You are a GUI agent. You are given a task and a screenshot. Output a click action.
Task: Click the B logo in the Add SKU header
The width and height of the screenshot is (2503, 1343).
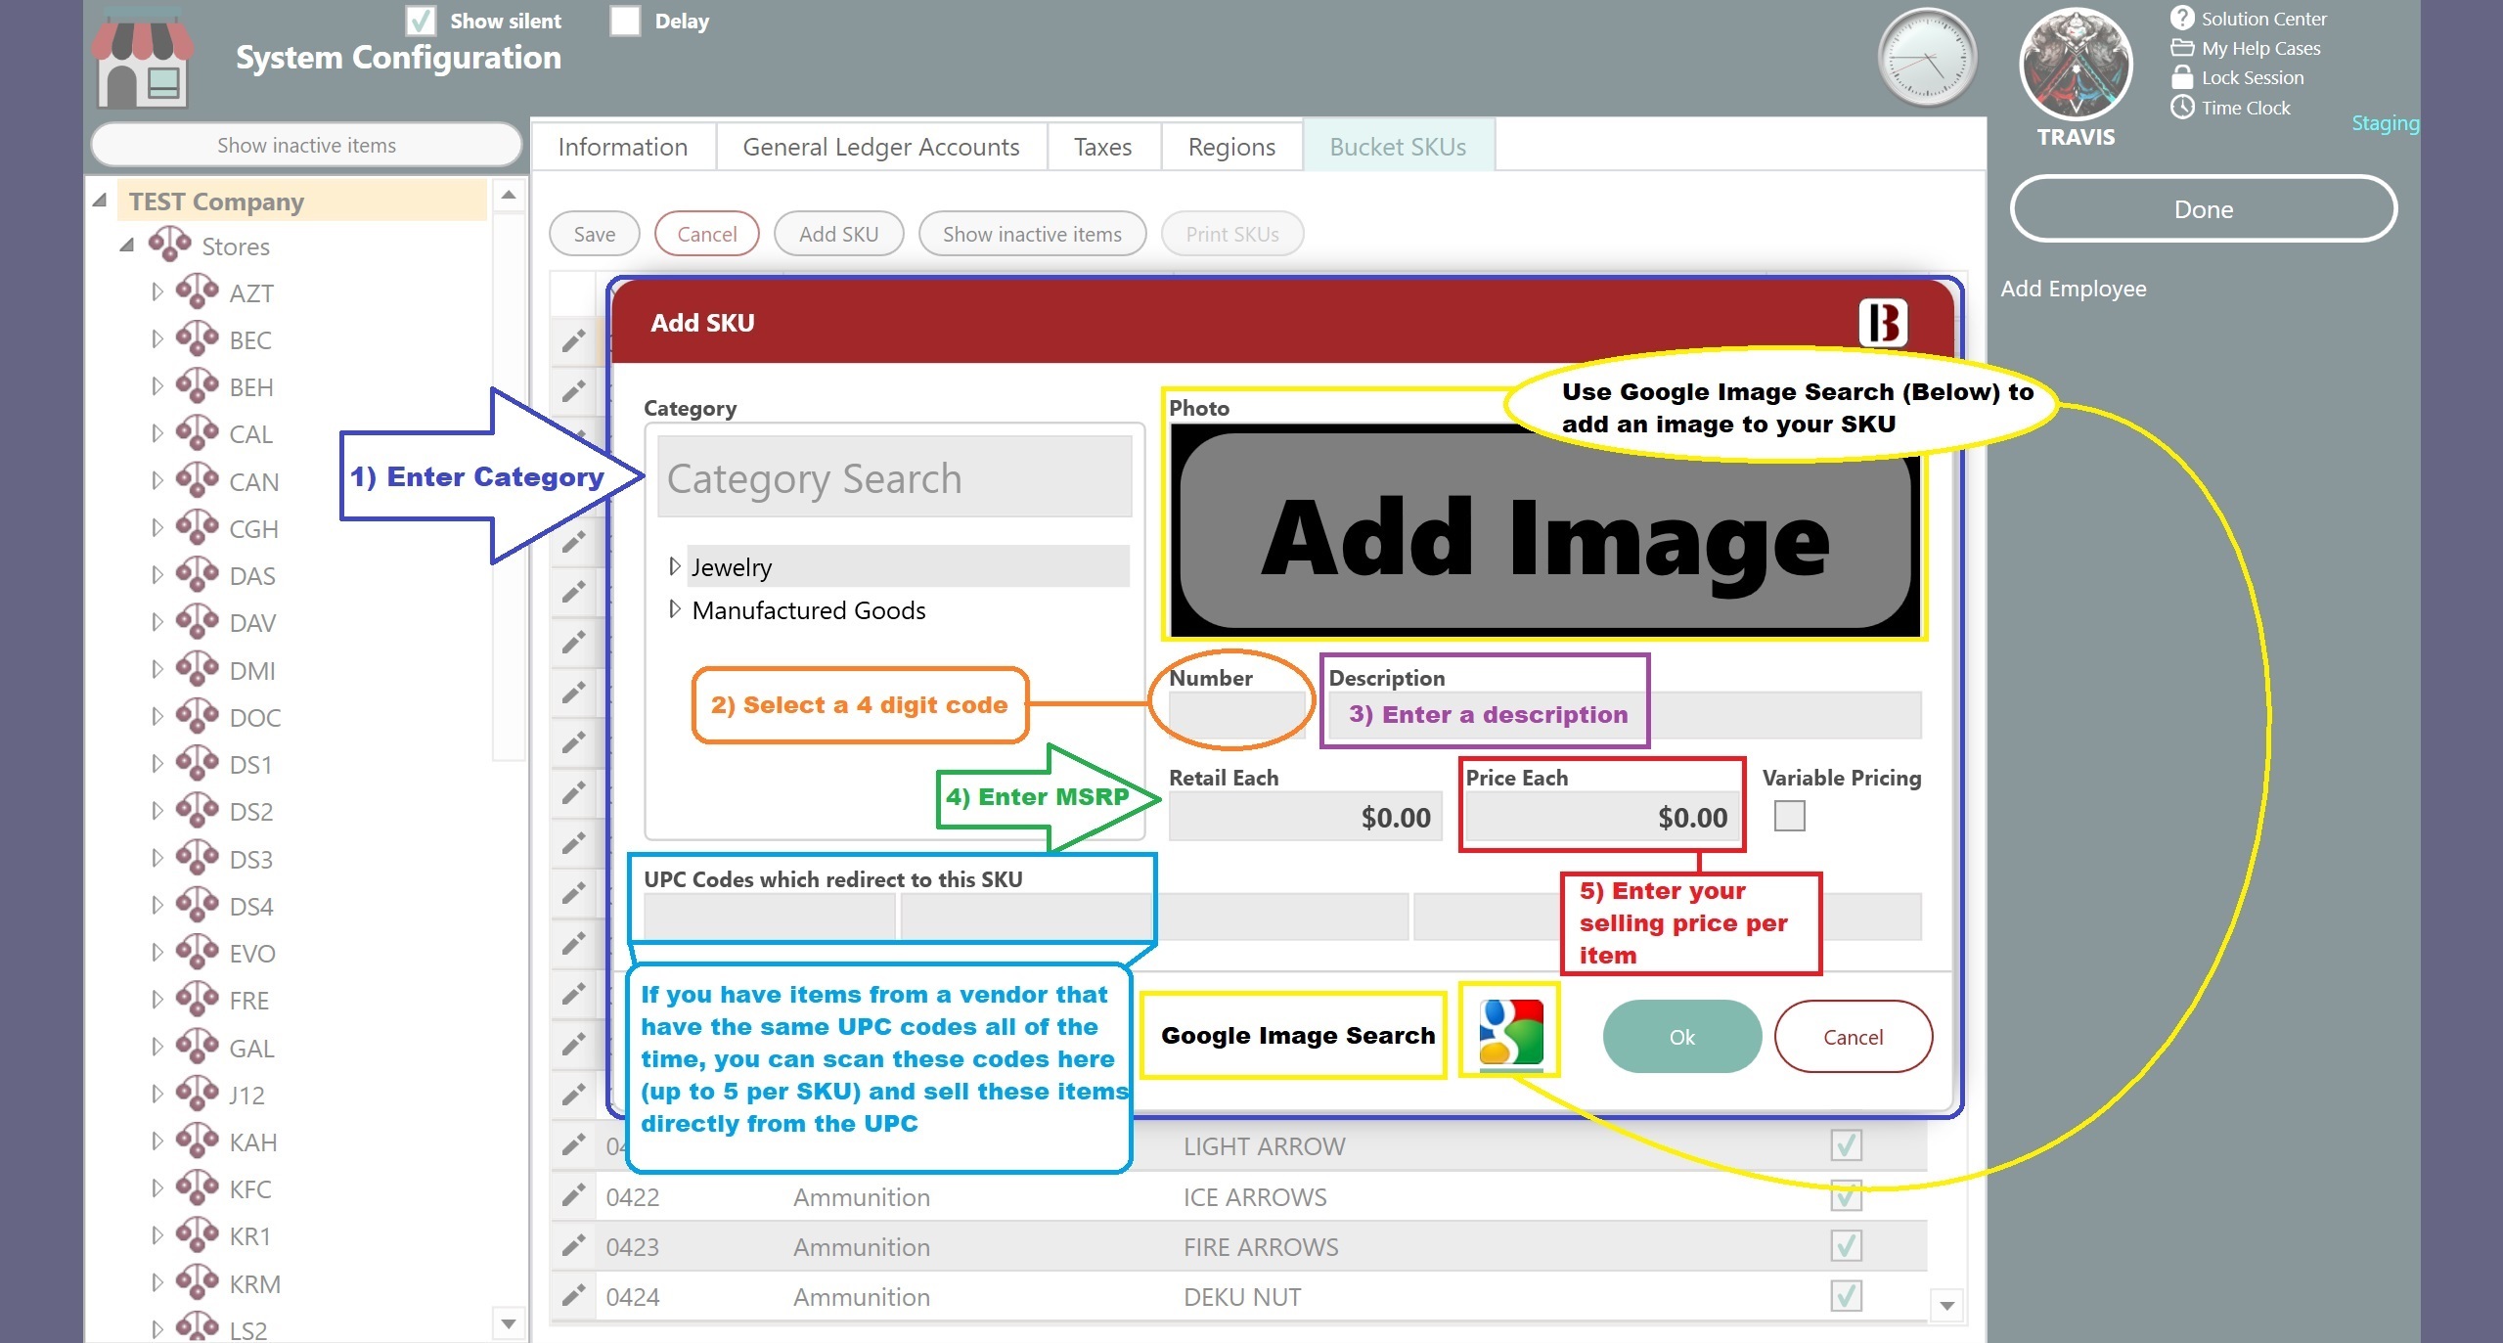point(1883,323)
